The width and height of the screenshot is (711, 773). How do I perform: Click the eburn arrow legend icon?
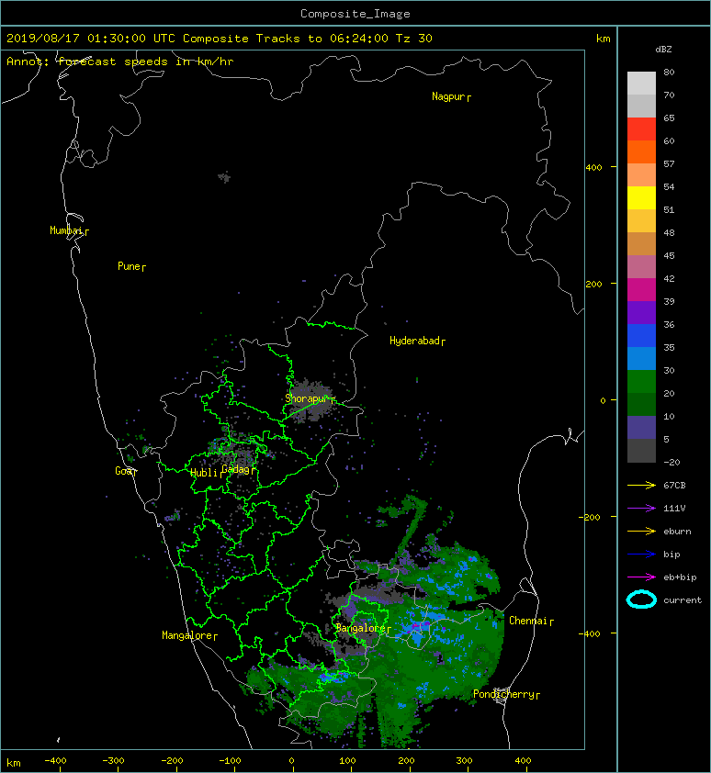[x=641, y=531]
